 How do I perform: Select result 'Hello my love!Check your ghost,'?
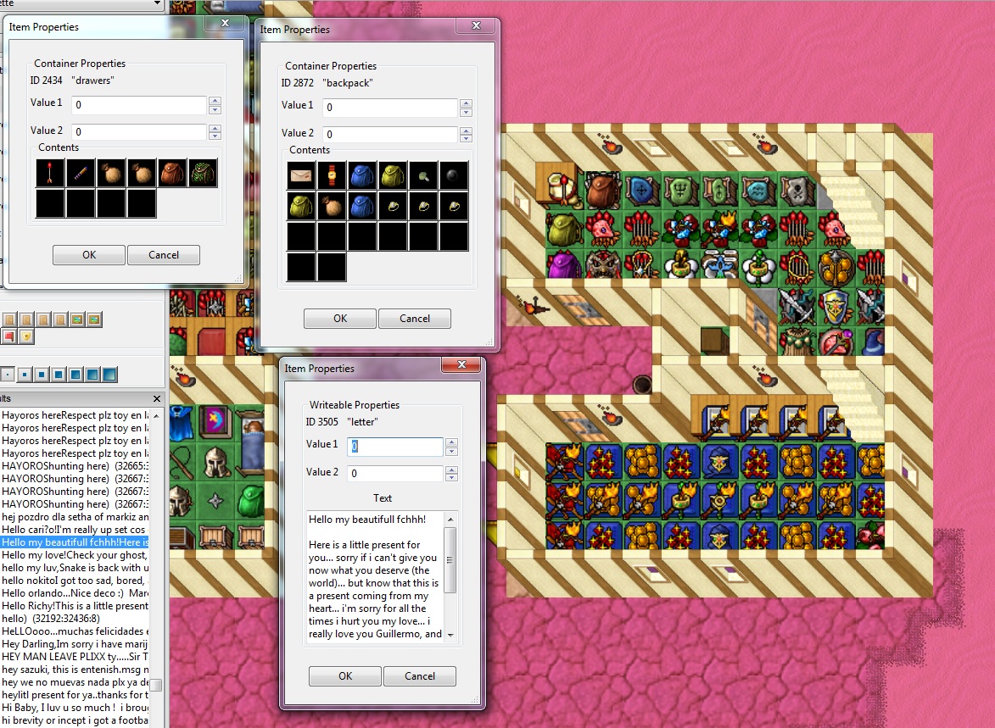click(75, 555)
